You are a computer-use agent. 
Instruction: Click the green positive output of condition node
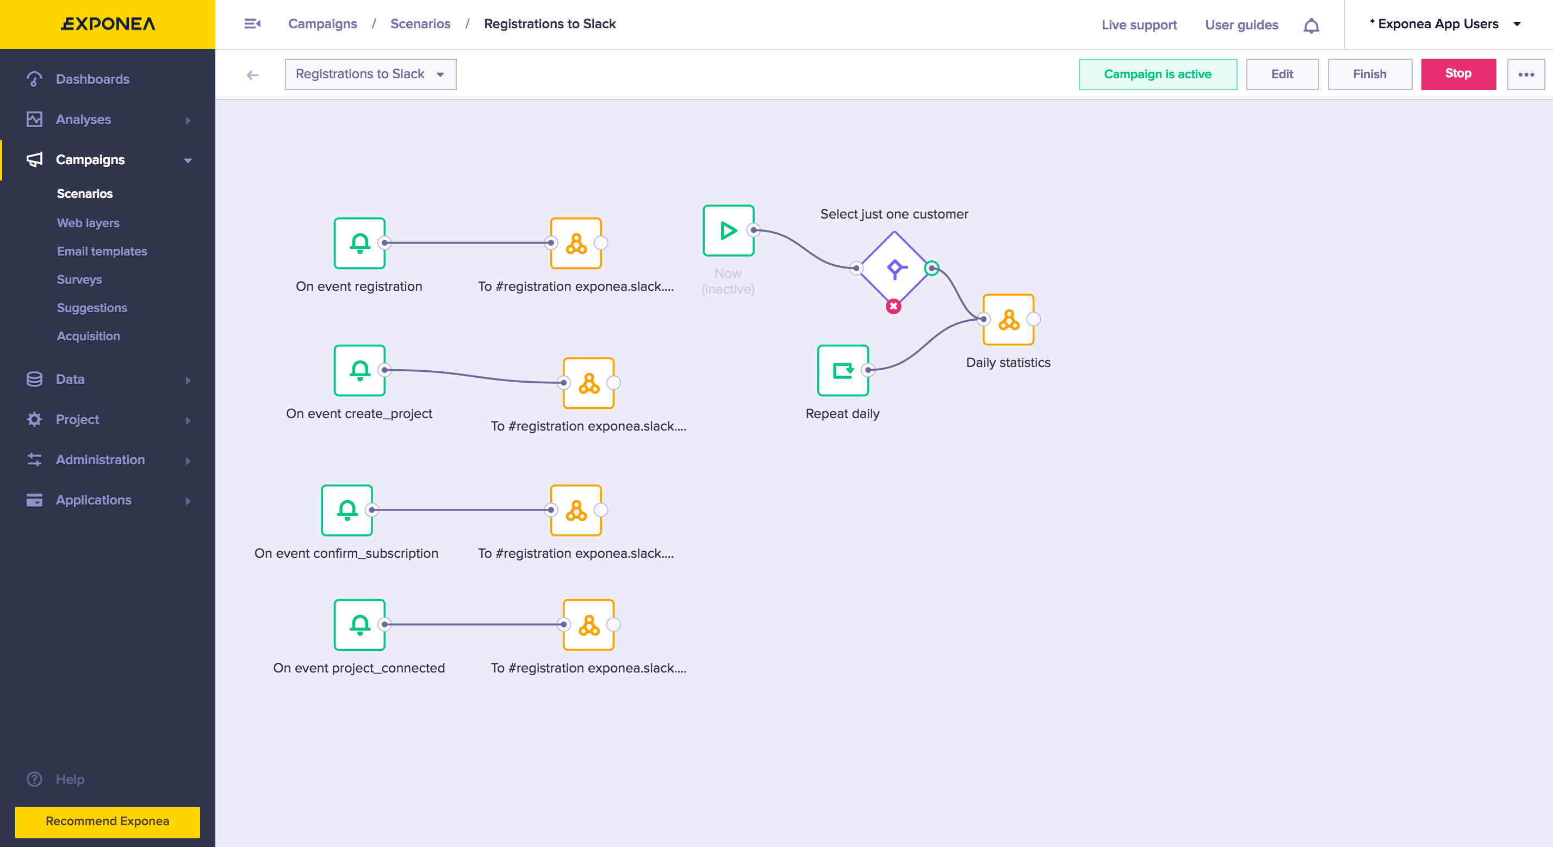click(932, 268)
